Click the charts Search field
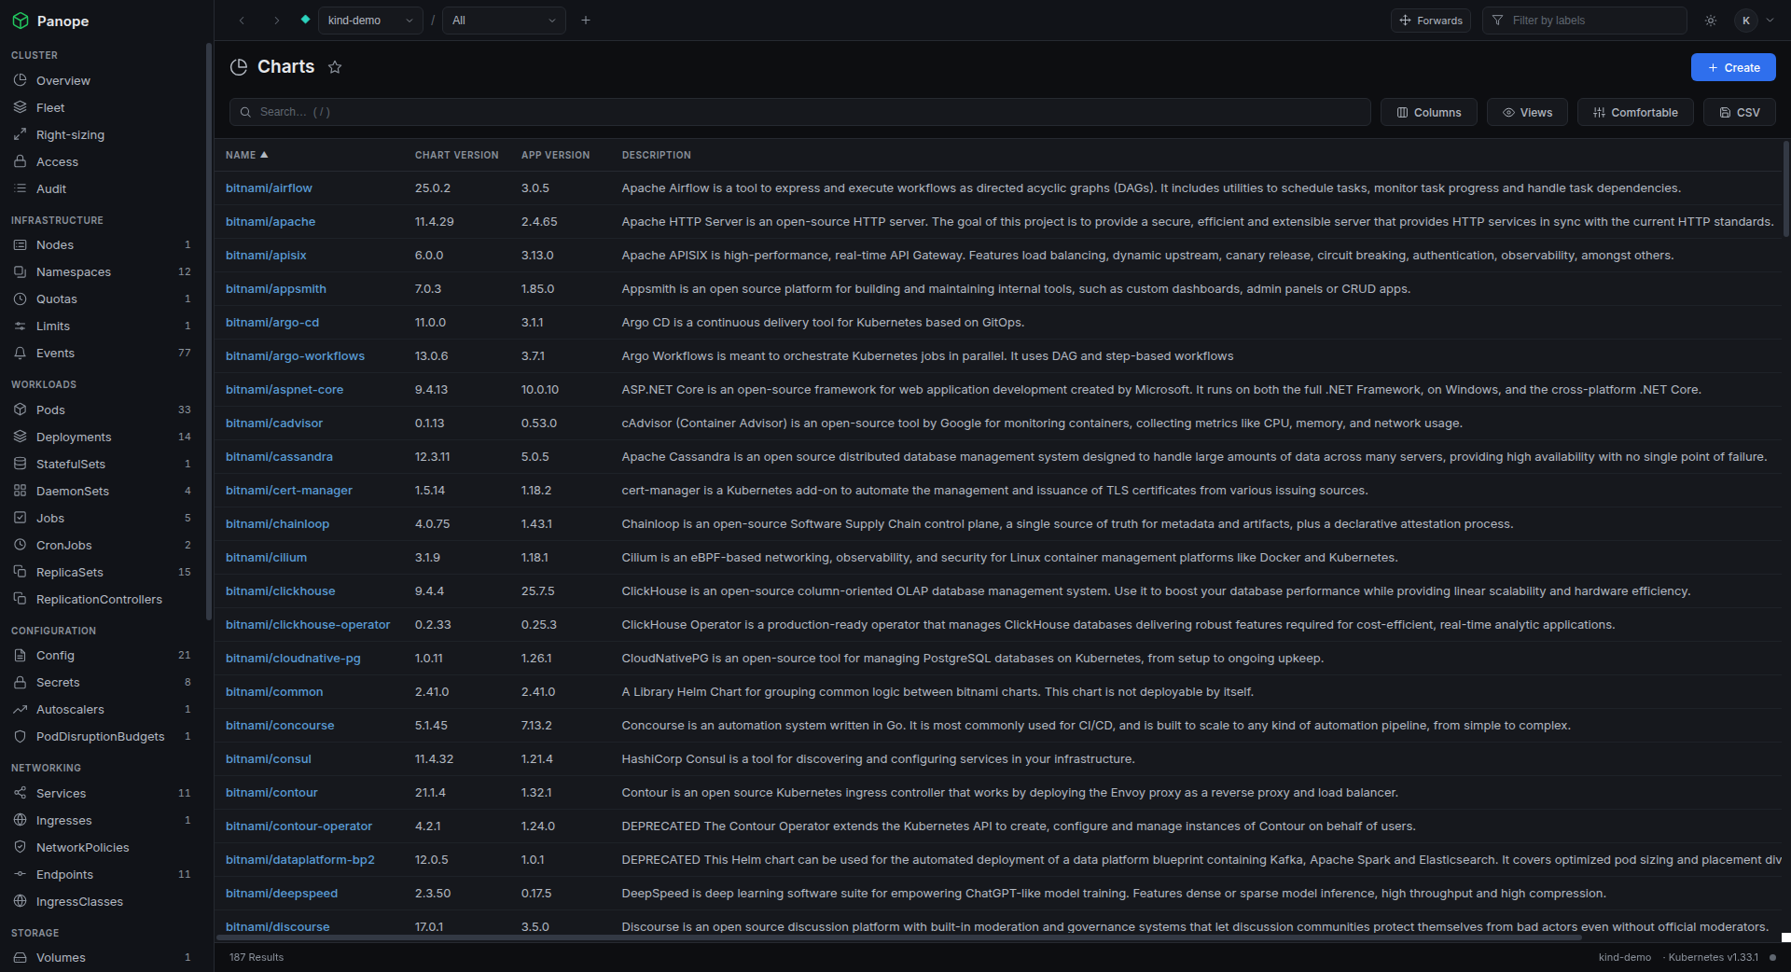 pyautogui.click(x=799, y=112)
